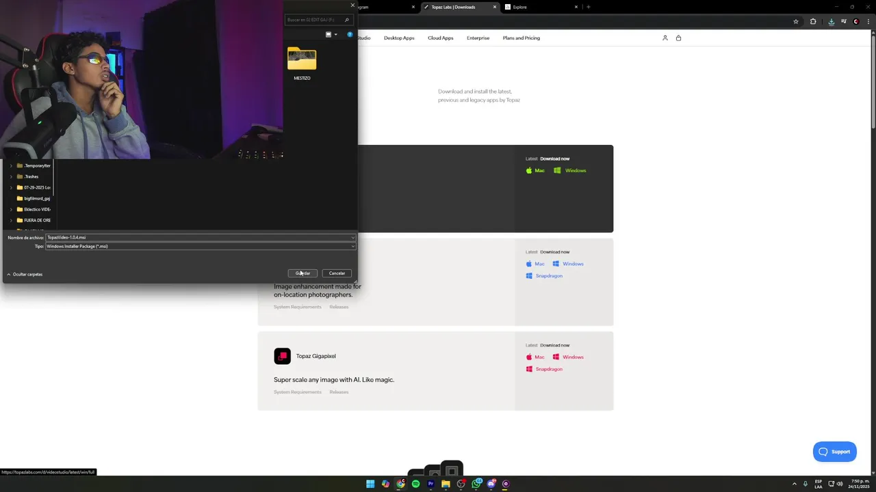Viewport: 876px width, 492px height.
Task: Click Mac link in the photo card
Action: point(535,264)
